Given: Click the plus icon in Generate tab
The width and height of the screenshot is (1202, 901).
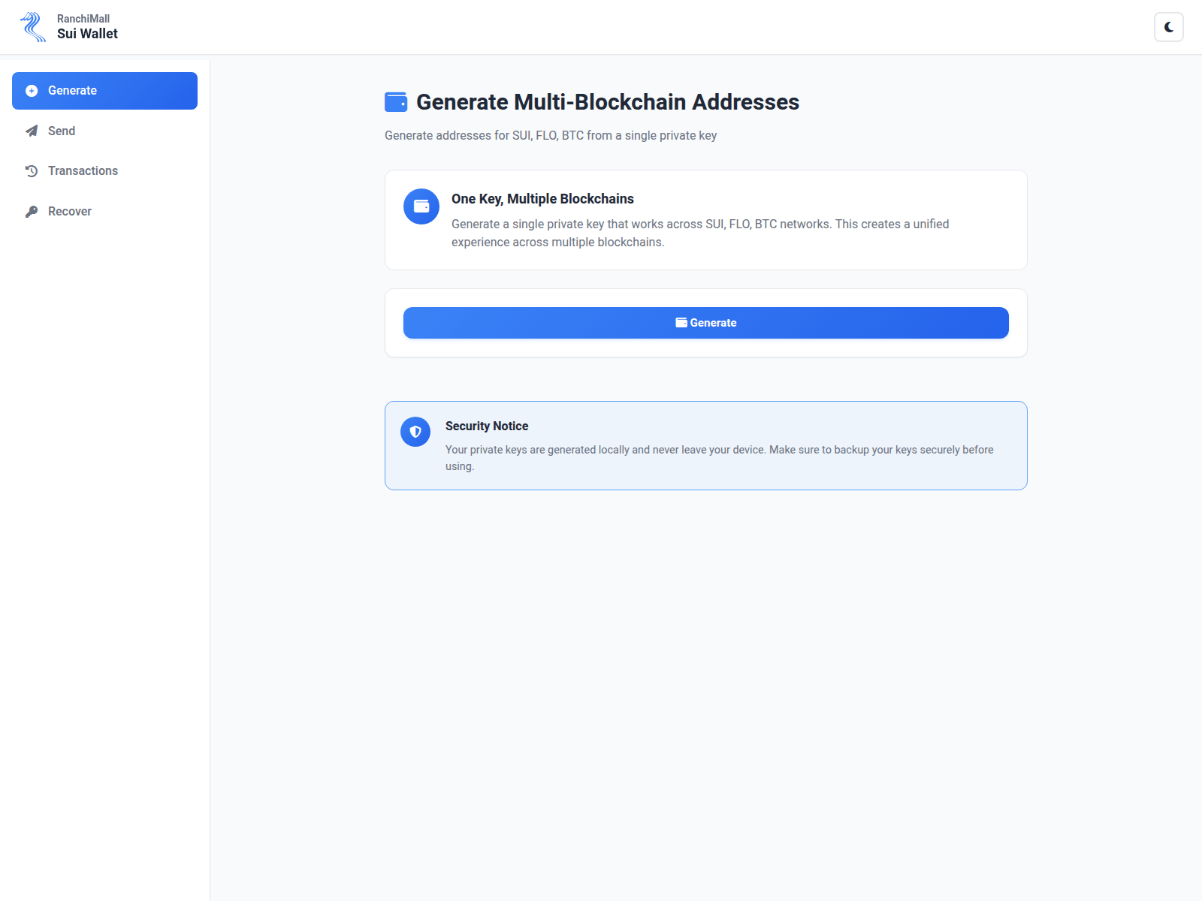Looking at the screenshot, I should click(x=32, y=91).
